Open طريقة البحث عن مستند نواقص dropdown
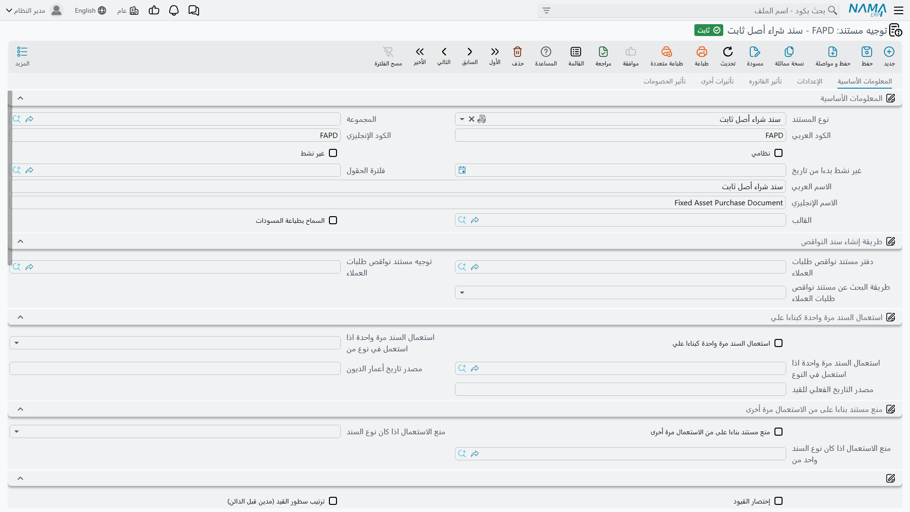This screenshot has width=910, height=512. [462, 293]
